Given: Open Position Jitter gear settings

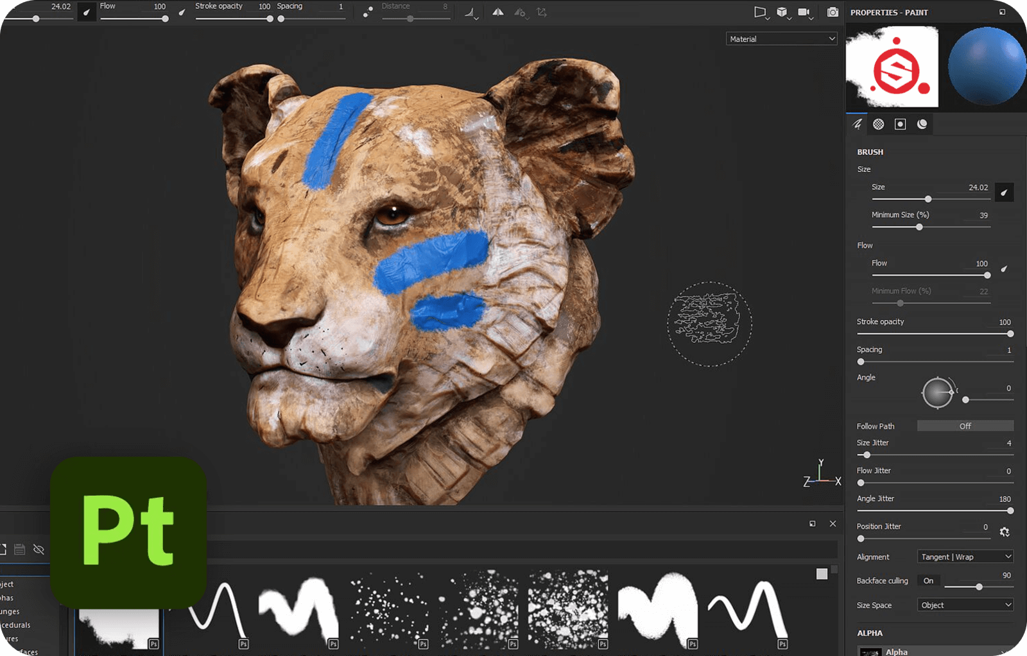Looking at the screenshot, I should [x=1005, y=532].
